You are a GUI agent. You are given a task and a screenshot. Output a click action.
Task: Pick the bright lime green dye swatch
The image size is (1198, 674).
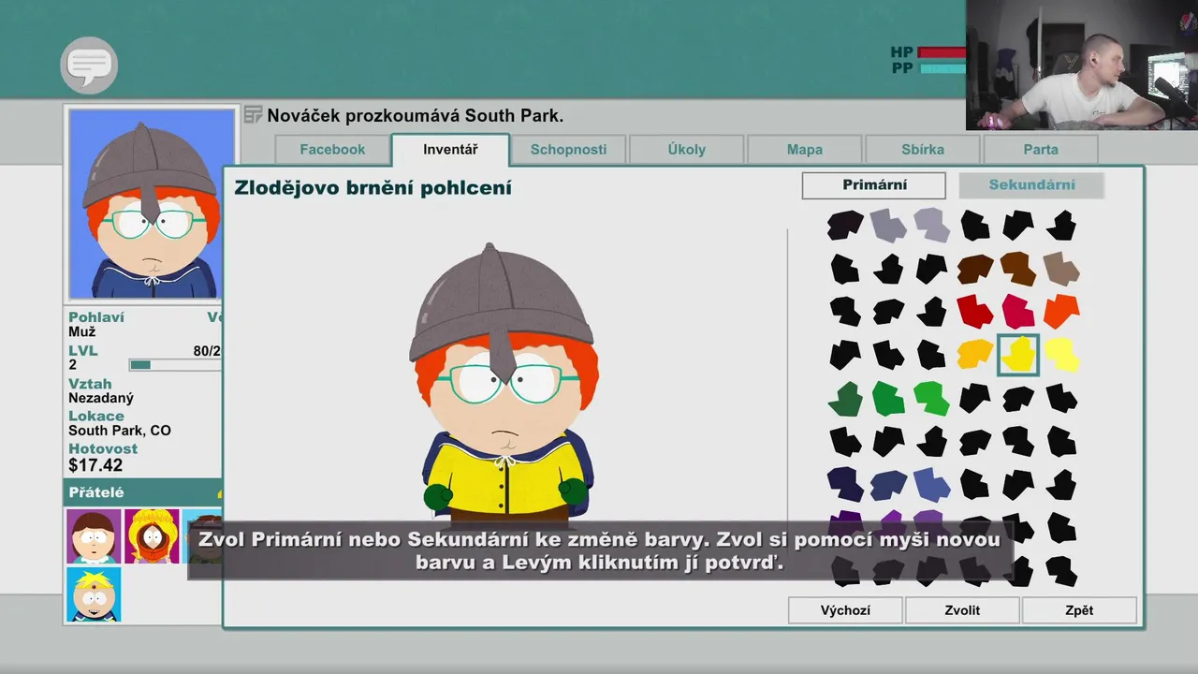point(932,399)
